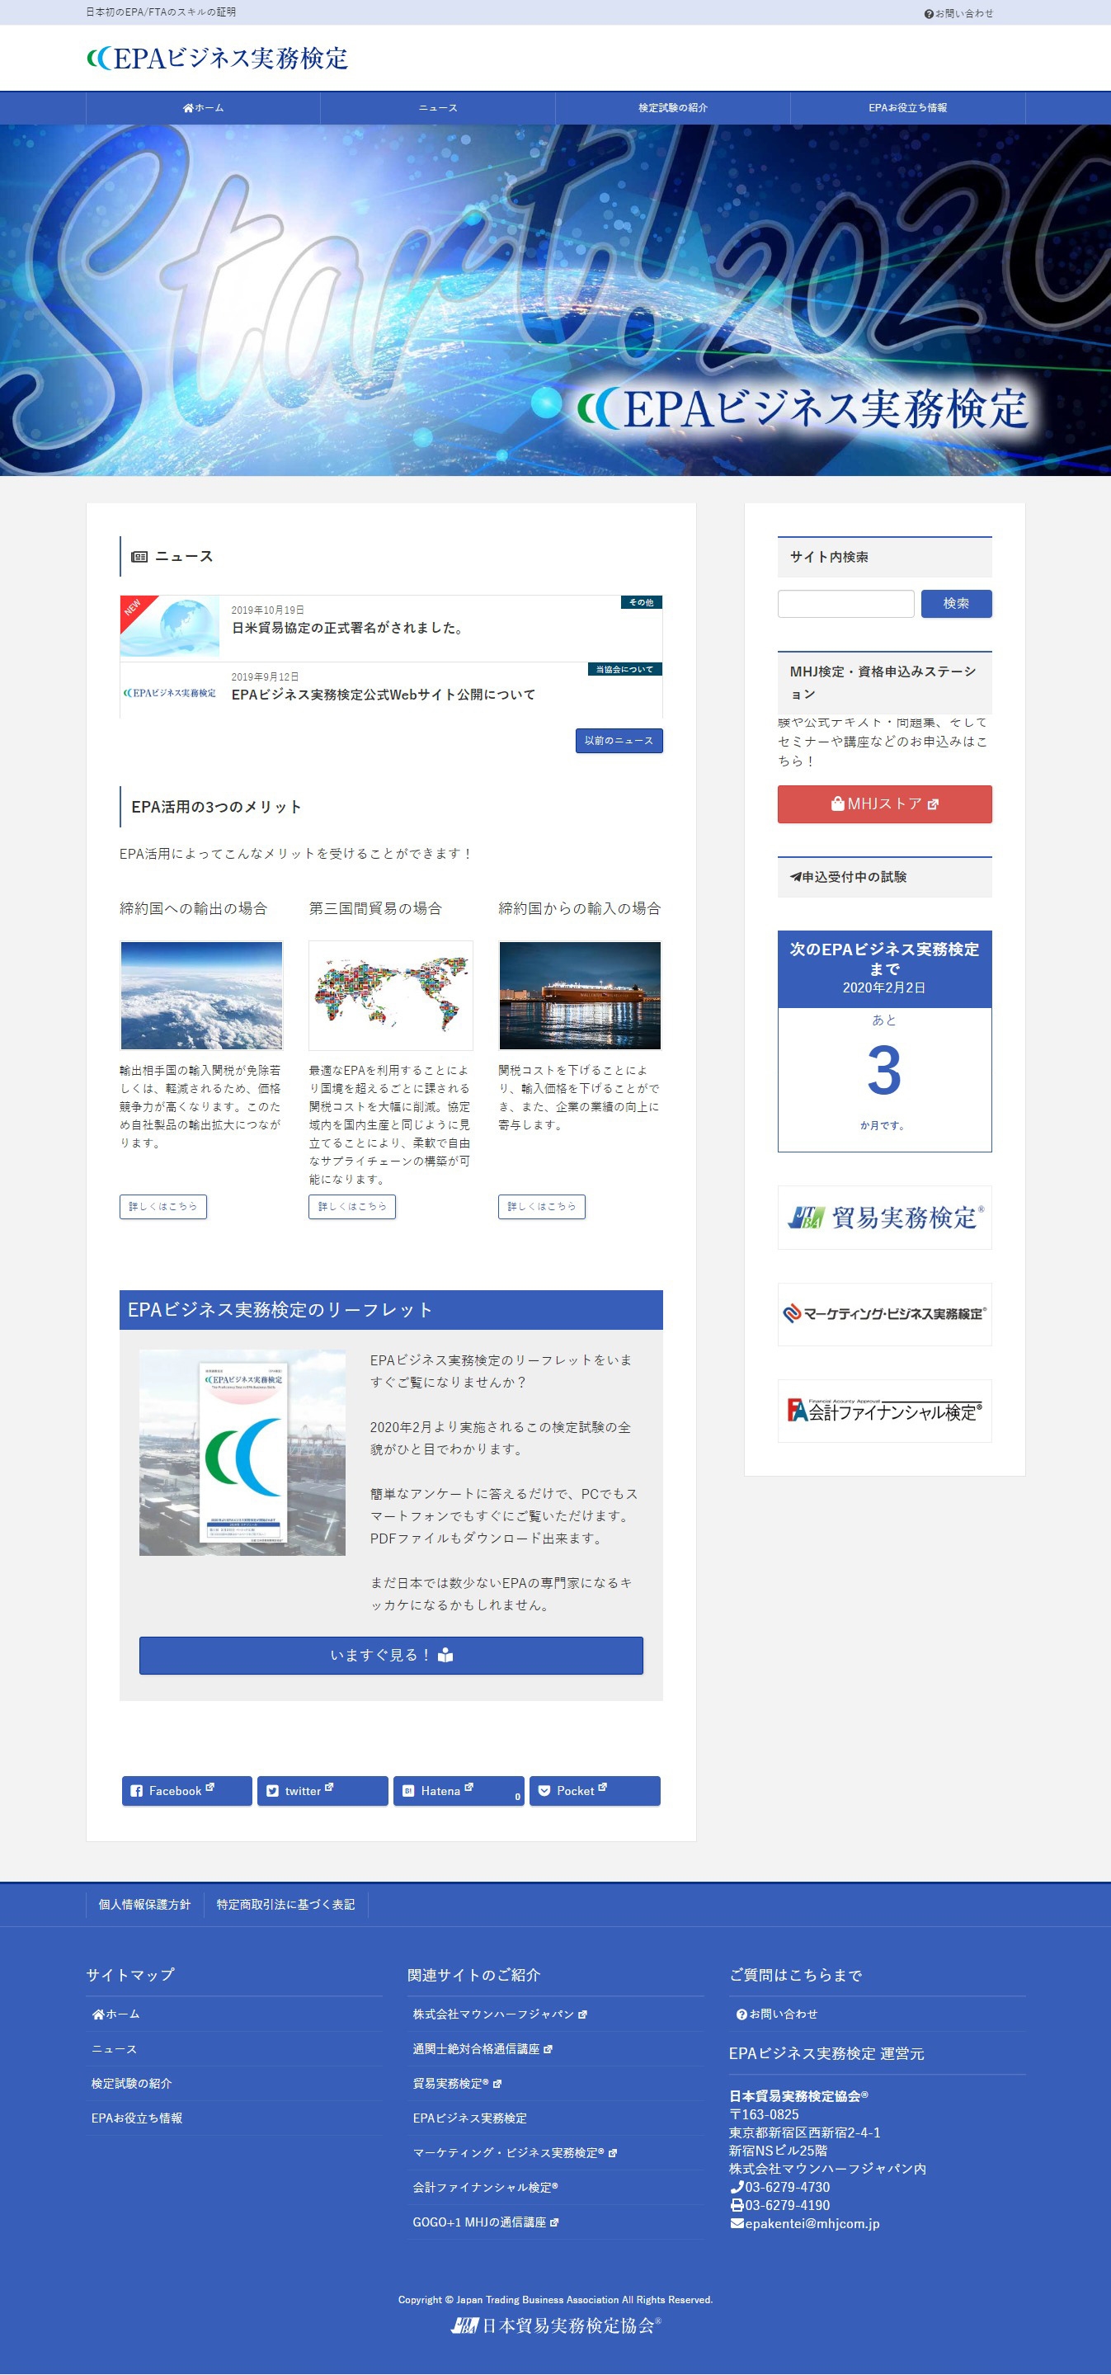Click the globe thumbnail with NEW ribbon
The height and width of the screenshot is (2375, 1111).
[170, 627]
